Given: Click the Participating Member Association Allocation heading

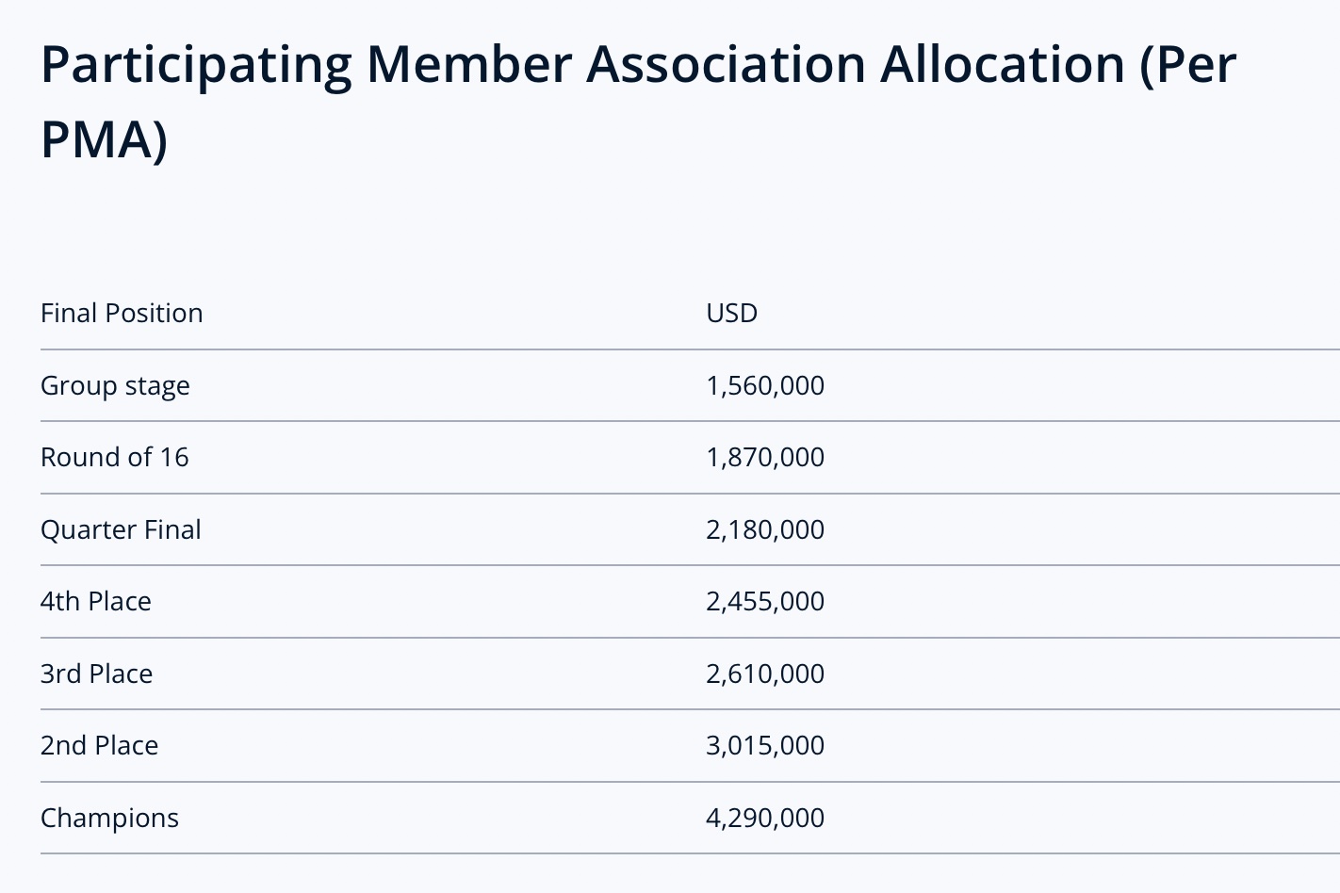Looking at the screenshot, I should [x=638, y=102].
